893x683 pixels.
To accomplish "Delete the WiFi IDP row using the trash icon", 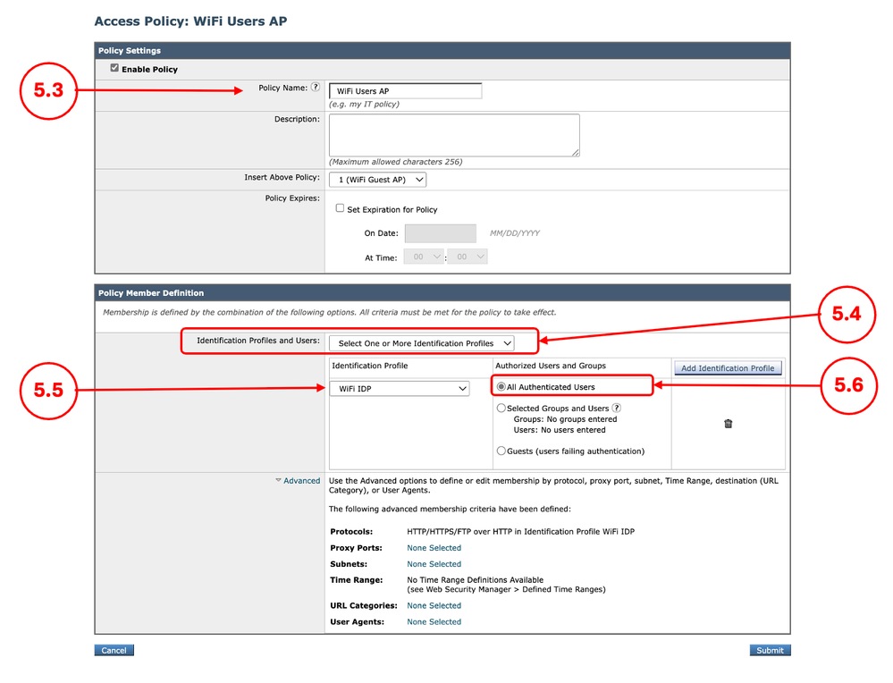I will [x=729, y=423].
